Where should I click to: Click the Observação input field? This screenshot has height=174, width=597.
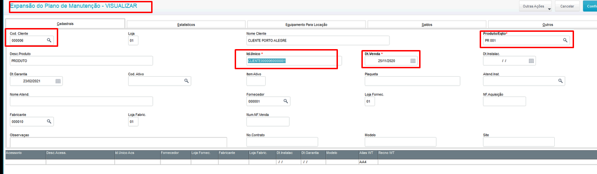[x=118, y=142]
